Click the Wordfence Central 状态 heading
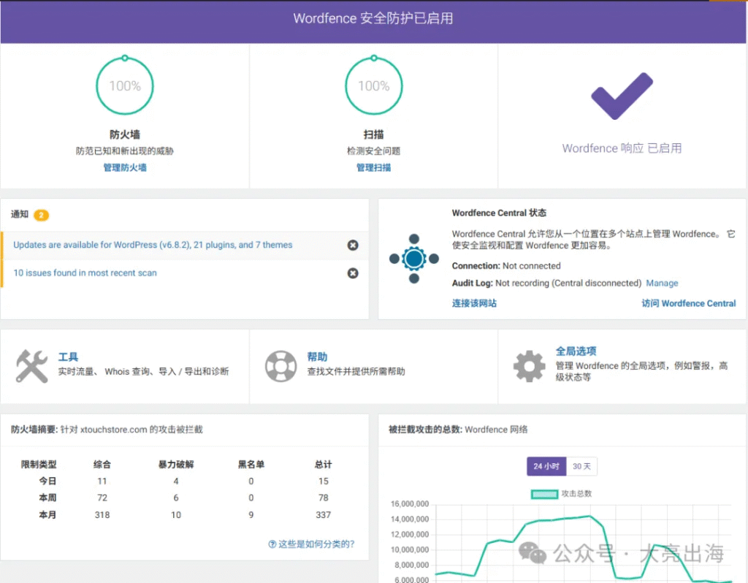 (499, 213)
